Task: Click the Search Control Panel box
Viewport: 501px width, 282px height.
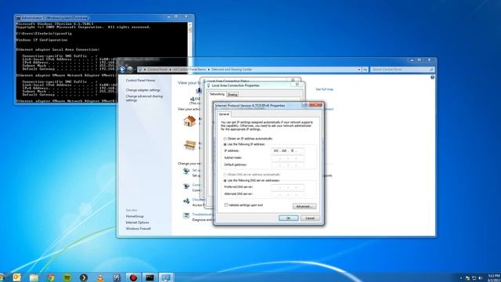Action: (402, 70)
